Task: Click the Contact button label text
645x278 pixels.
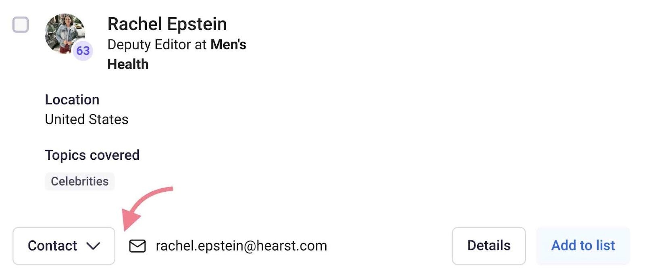Action: point(52,246)
